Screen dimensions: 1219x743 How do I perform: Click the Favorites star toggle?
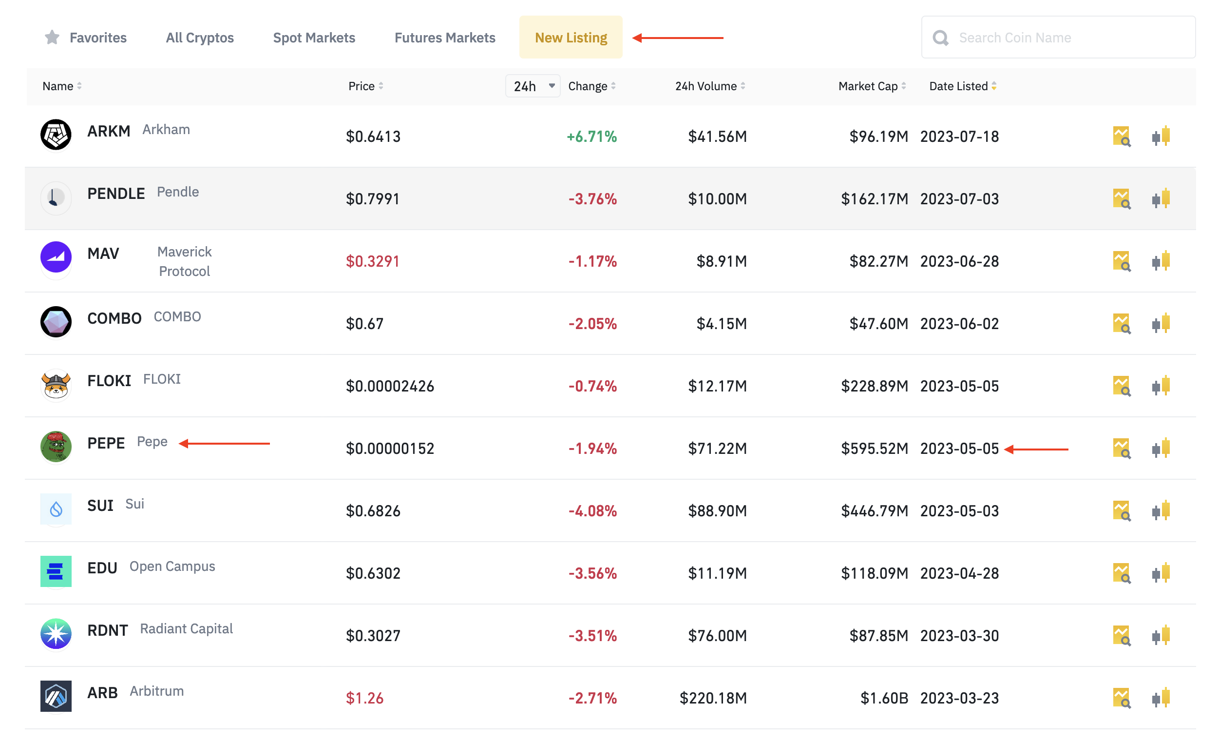pyautogui.click(x=51, y=38)
